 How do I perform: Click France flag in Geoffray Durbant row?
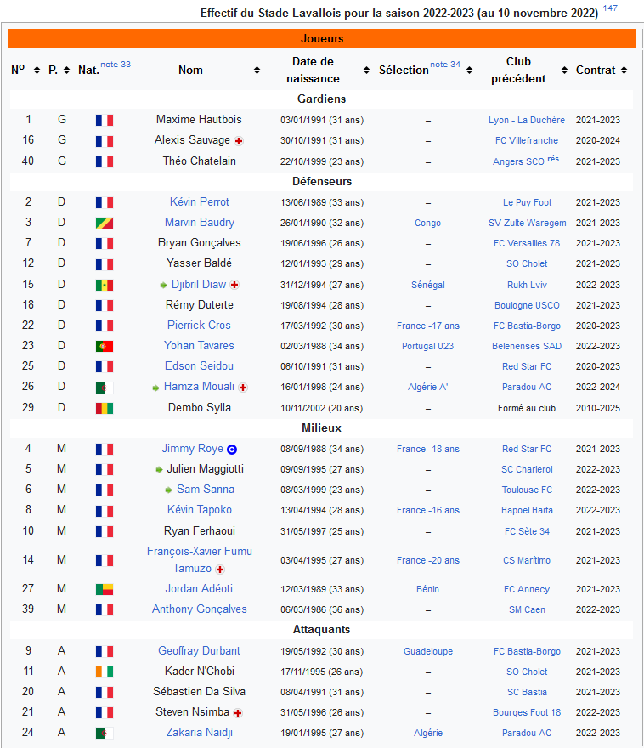coord(105,652)
